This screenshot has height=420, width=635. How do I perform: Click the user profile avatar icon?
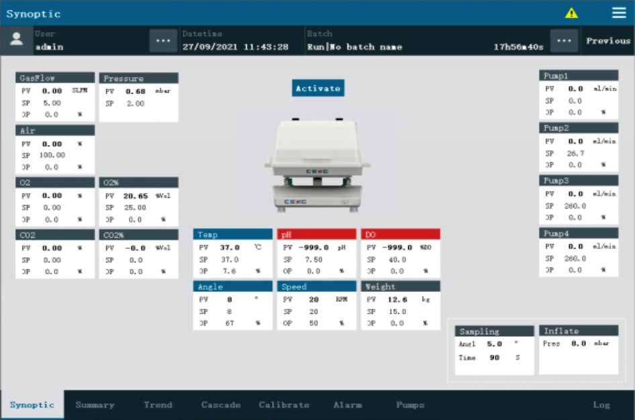click(17, 40)
